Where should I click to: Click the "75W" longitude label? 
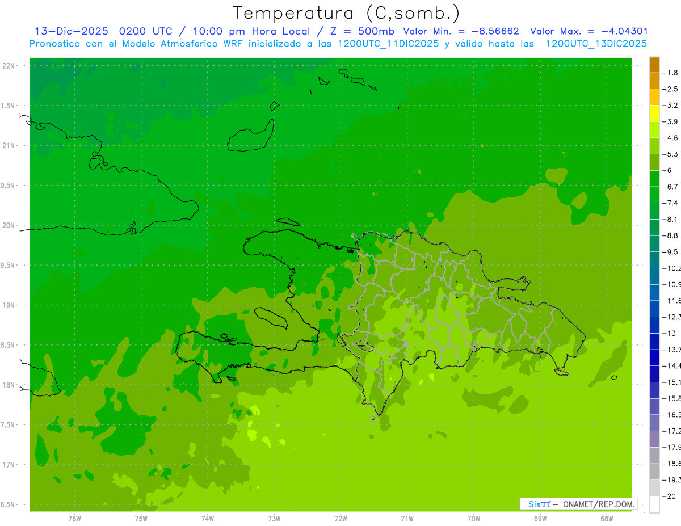(x=141, y=518)
